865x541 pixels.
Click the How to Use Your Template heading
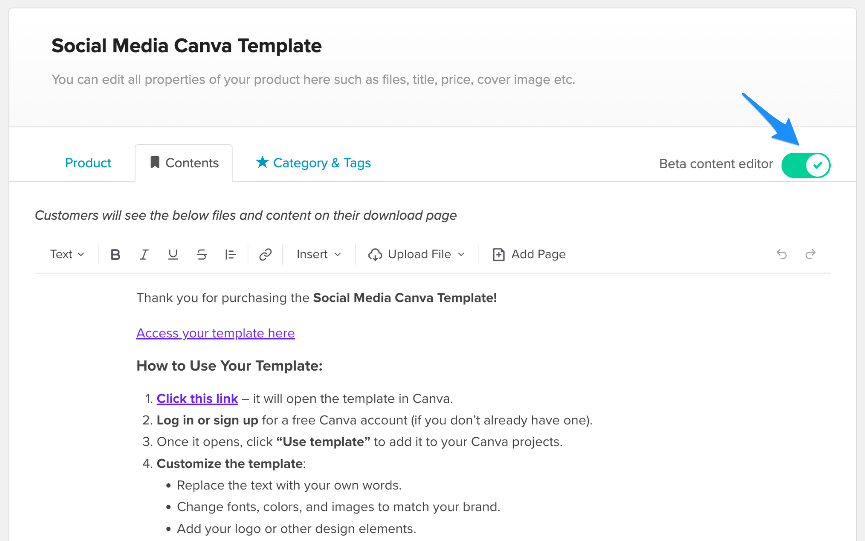[x=229, y=366]
